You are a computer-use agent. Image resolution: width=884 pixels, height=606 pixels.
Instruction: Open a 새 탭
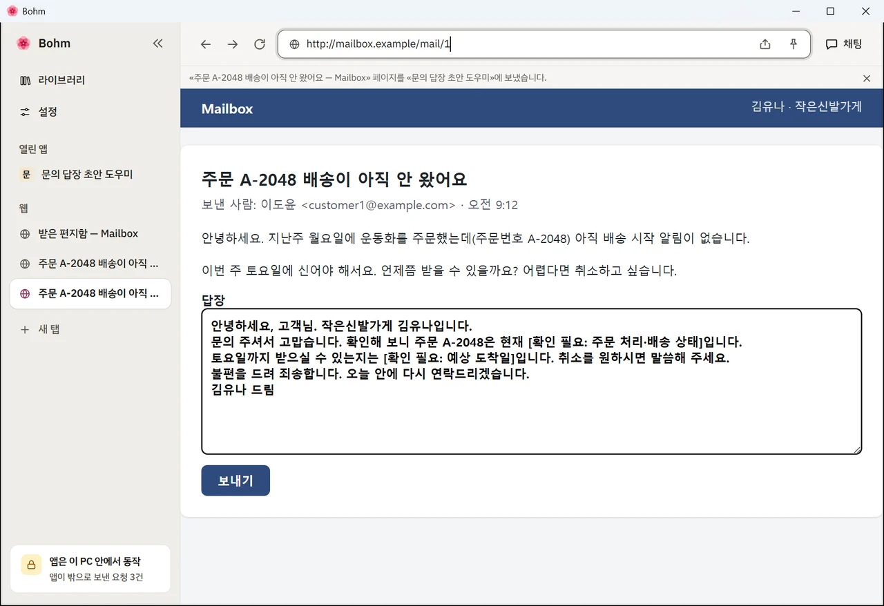click(x=90, y=329)
